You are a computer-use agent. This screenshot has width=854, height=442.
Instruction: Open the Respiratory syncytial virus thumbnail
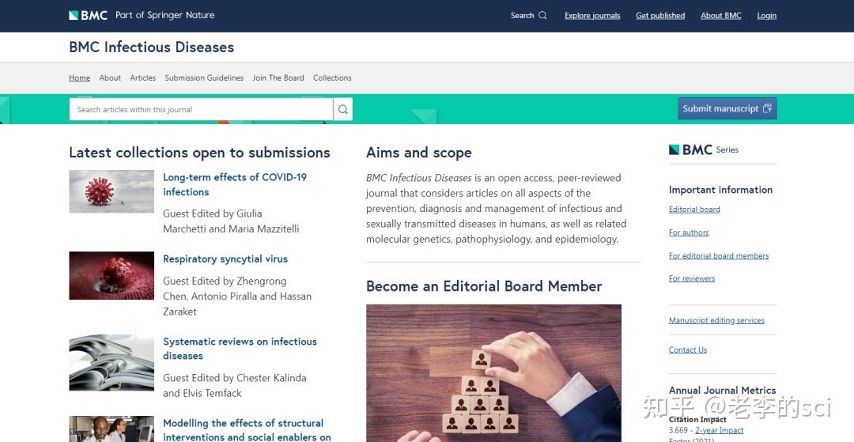[x=111, y=275]
